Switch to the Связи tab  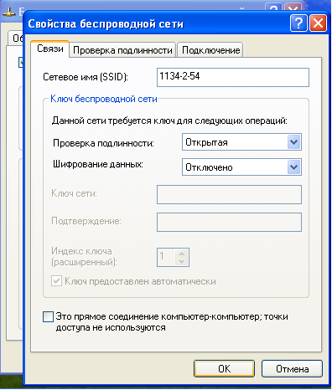click(x=50, y=49)
